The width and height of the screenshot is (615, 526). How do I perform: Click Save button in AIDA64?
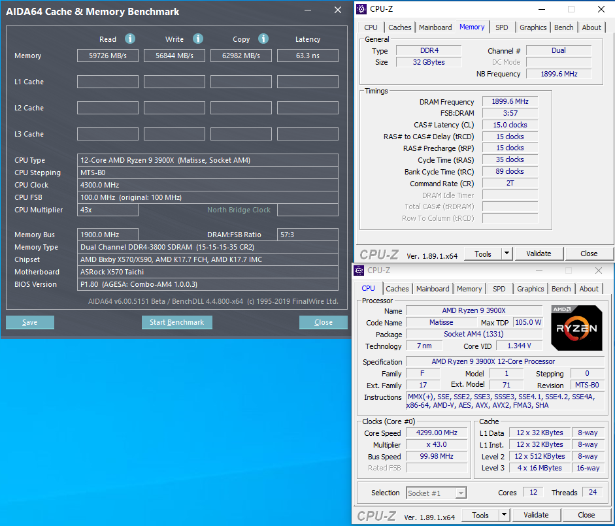point(30,322)
